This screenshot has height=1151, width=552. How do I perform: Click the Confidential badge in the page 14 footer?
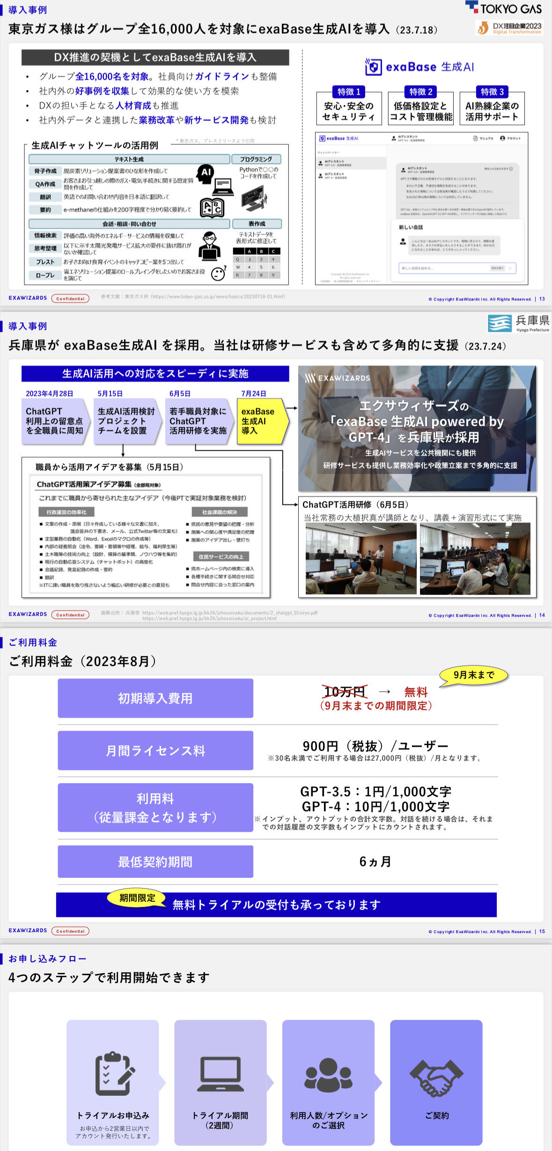(x=70, y=615)
